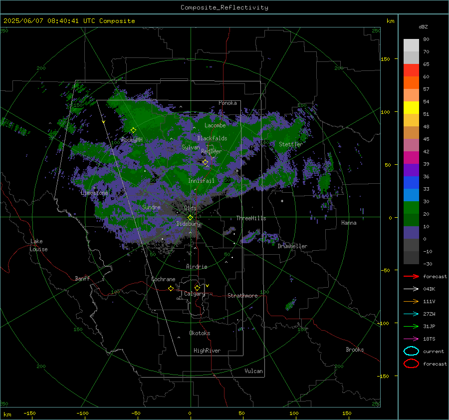Click the km unit label at bottom left
The image size is (449, 420).
point(7,415)
